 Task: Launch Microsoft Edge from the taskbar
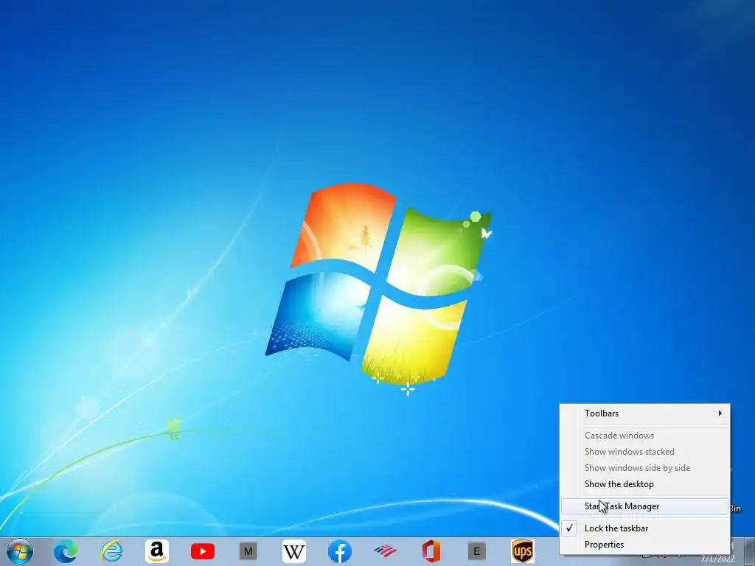pyautogui.click(x=66, y=551)
